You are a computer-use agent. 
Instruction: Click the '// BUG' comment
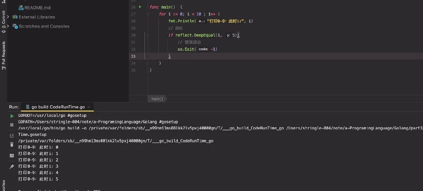coord(175,28)
